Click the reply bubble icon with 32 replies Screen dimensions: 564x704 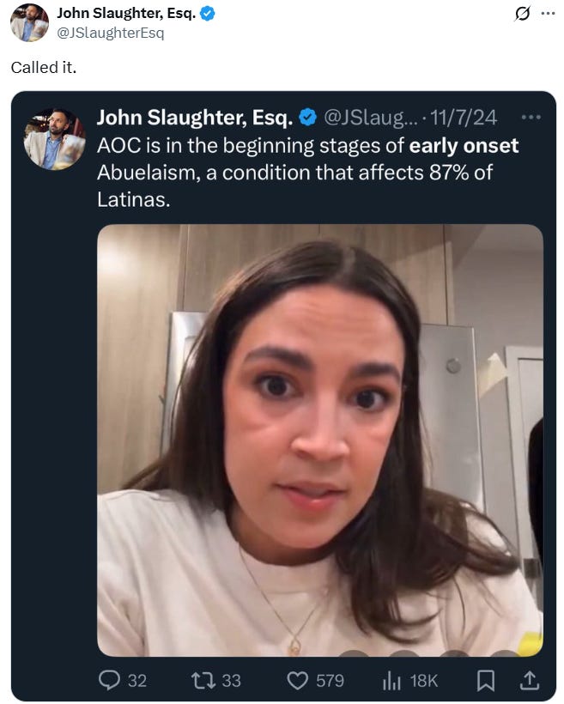point(109,680)
